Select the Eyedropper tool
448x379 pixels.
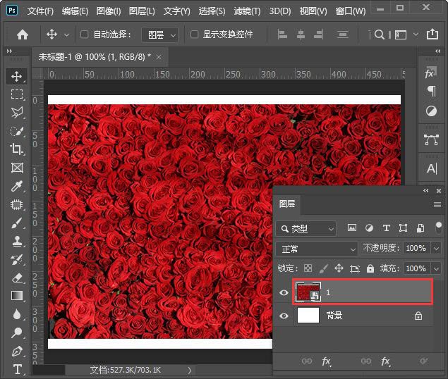[17, 186]
